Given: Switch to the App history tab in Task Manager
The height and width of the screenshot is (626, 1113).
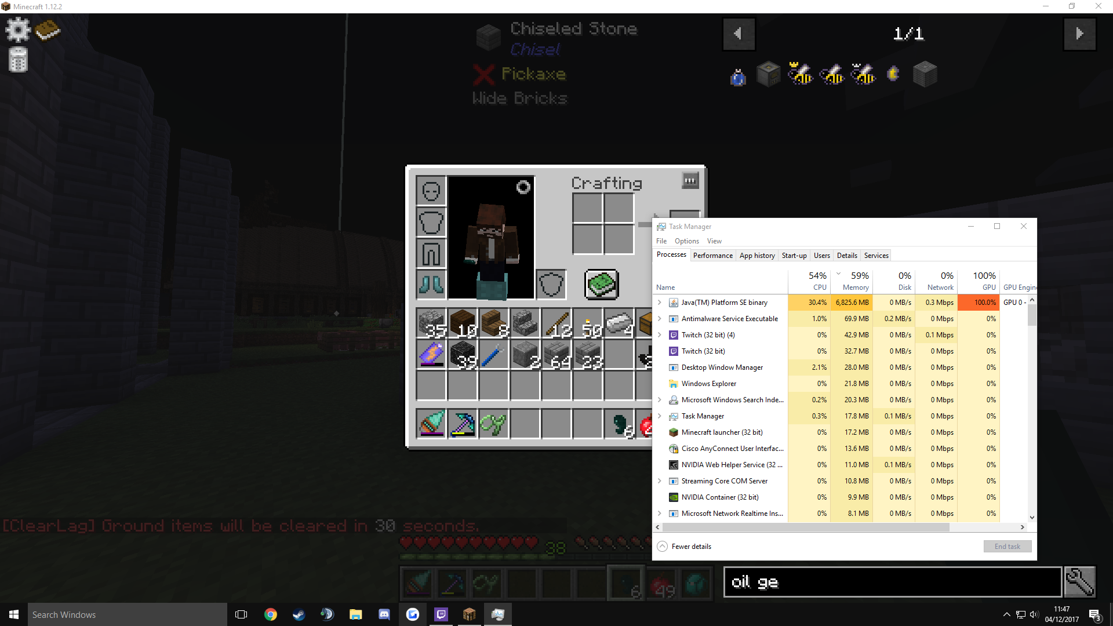Looking at the screenshot, I should click(758, 255).
